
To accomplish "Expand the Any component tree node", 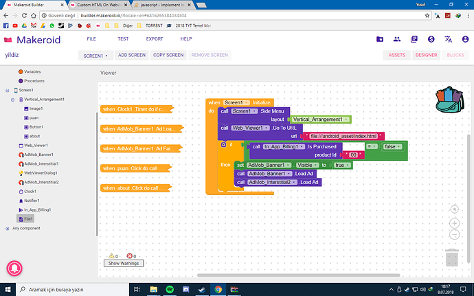I will [7, 228].
